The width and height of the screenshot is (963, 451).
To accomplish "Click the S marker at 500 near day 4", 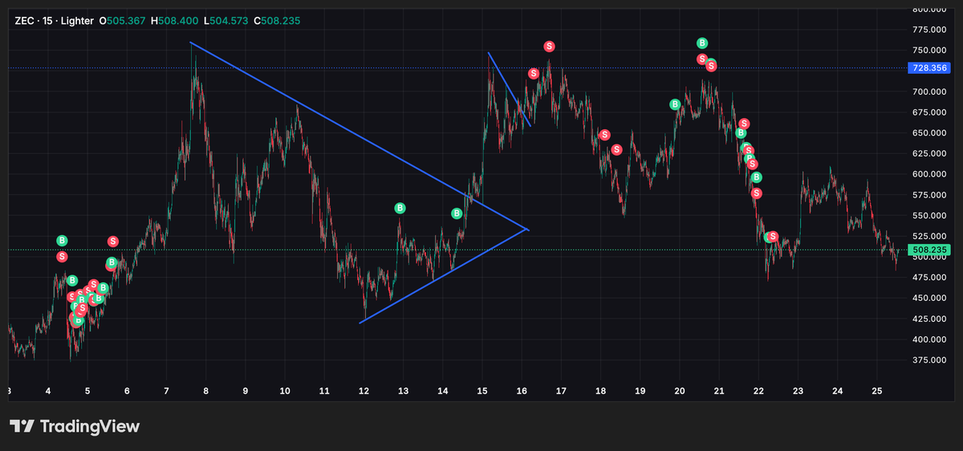I will 62,257.
